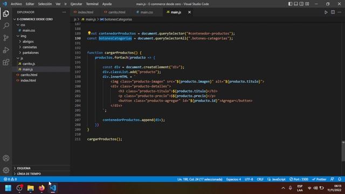Open Go Live Port 5500 status item
345x194 pixels.
(299, 179)
